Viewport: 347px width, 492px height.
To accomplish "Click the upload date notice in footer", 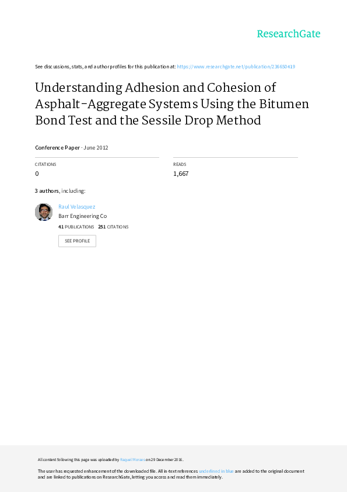I will (x=111, y=460).
